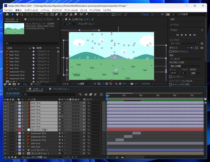The width and height of the screenshot is (210, 162).
Task: Toggle audio inclusion speaker in Preview panel
Action: (x=192, y=48)
